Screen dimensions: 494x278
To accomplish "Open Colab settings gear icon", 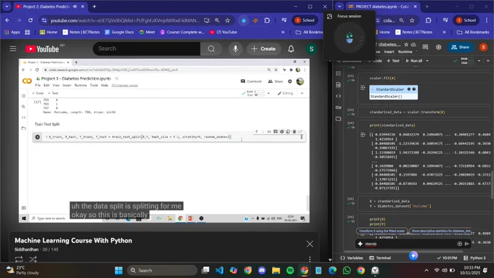I will pos(439,47).
